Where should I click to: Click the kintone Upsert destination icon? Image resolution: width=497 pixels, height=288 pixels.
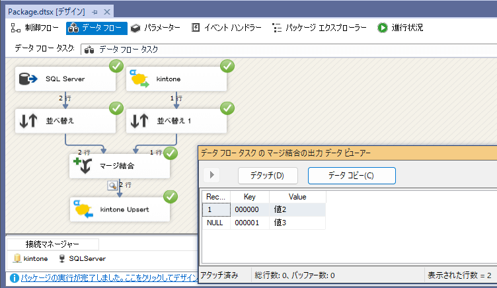pos(83,209)
